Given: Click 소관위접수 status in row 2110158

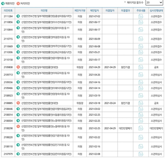Looking at the screenshot, I should 156,60.
